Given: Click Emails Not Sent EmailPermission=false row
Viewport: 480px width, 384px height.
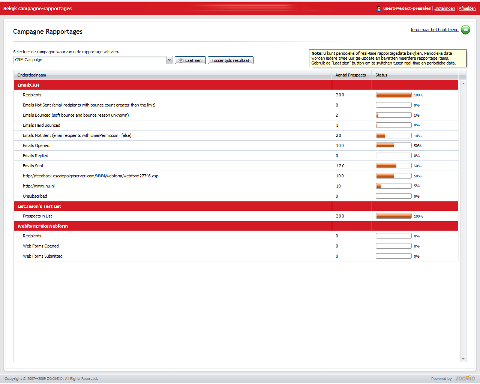Looking at the screenshot, I should coord(236,135).
